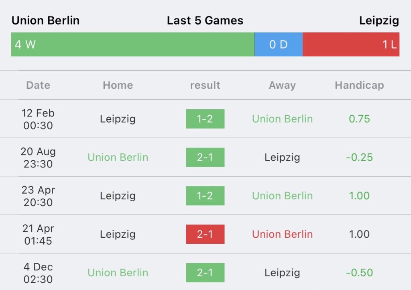Select the result column header
The height and width of the screenshot is (290, 411).
[x=205, y=85]
